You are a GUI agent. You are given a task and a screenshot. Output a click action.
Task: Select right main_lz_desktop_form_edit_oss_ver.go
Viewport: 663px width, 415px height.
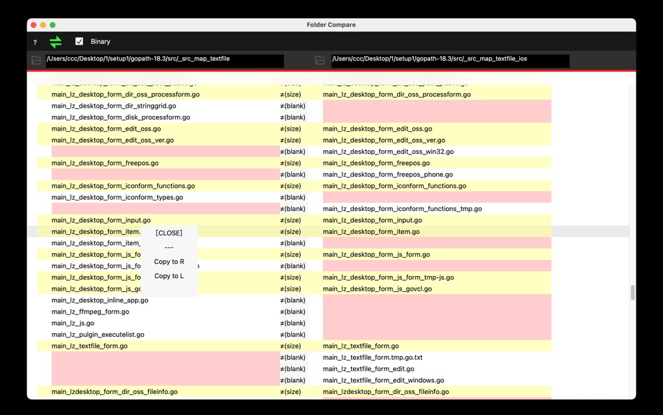pos(384,140)
